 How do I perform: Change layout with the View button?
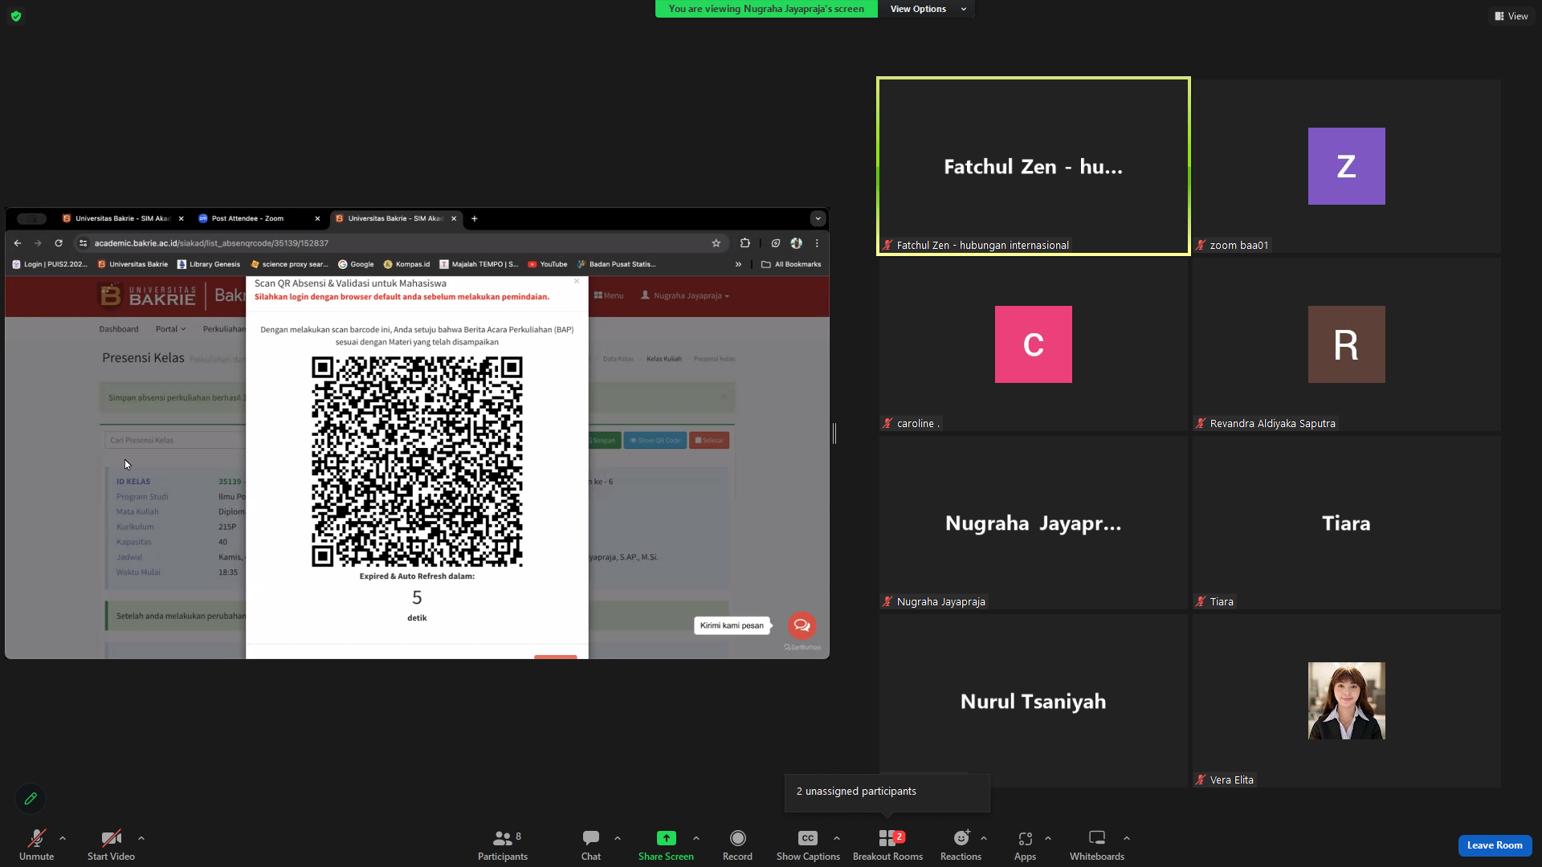pyautogui.click(x=1511, y=16)
